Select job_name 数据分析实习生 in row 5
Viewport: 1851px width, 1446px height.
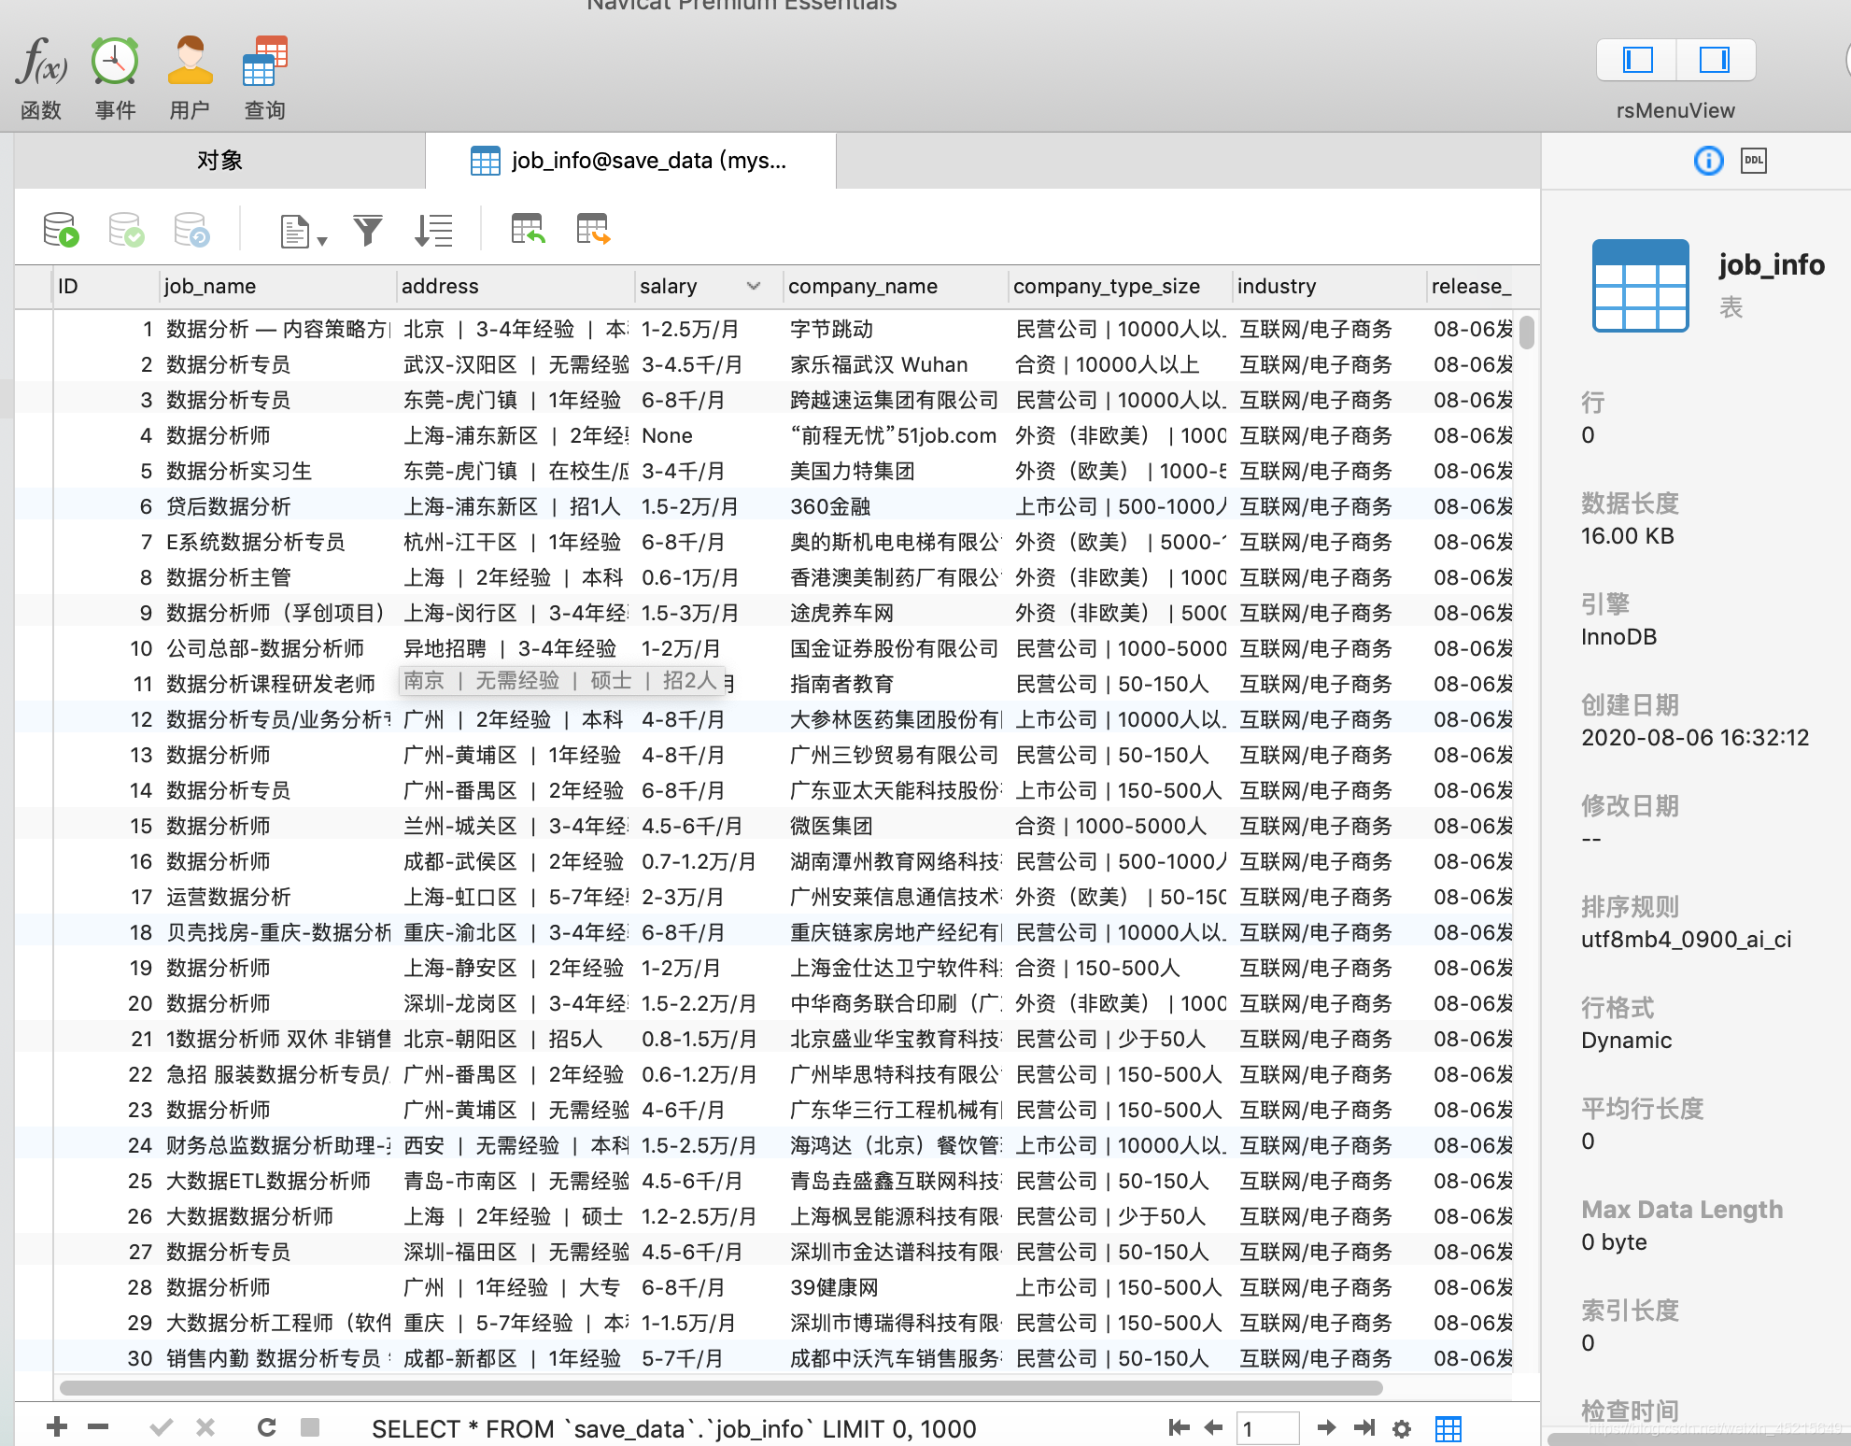point(239,471)
